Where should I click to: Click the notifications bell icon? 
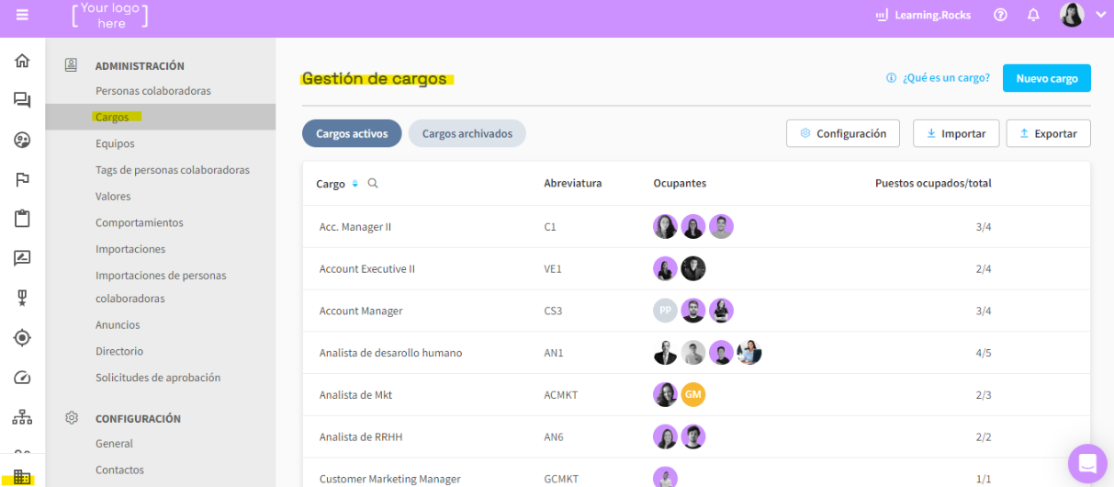click(x=1033, y=15)
